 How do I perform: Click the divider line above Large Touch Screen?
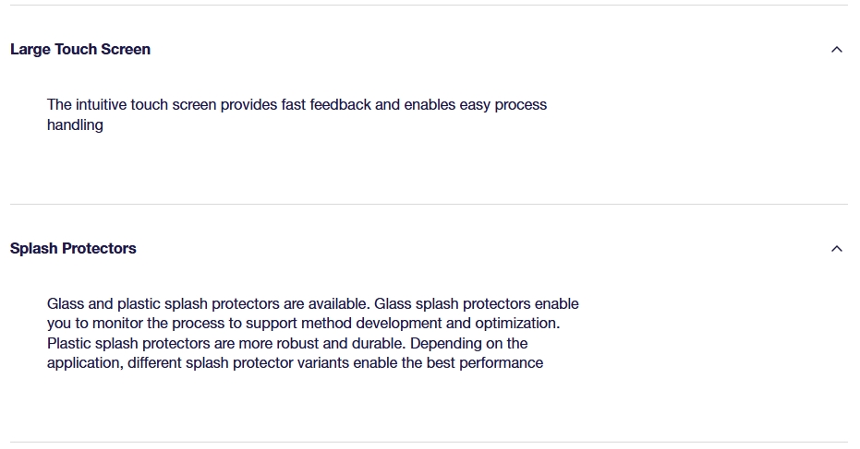click(x=429, y=6)
